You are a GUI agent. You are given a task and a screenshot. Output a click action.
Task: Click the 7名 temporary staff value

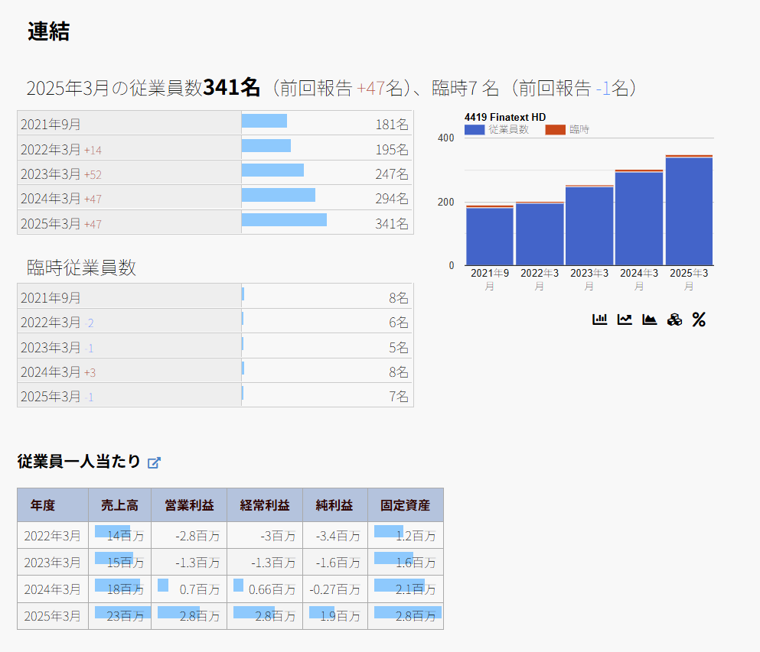[x=399, y=397]
